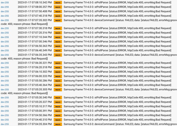The height and width of the screenshot is (126, 177).
Task: Open dev:255 link for 07:06:00.333 PM entry
Action: point(5,76)
